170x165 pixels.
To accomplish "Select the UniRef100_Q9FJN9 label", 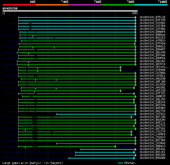I will (152, 82).
